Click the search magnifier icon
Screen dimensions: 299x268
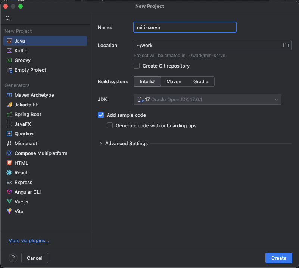(8, 18)
